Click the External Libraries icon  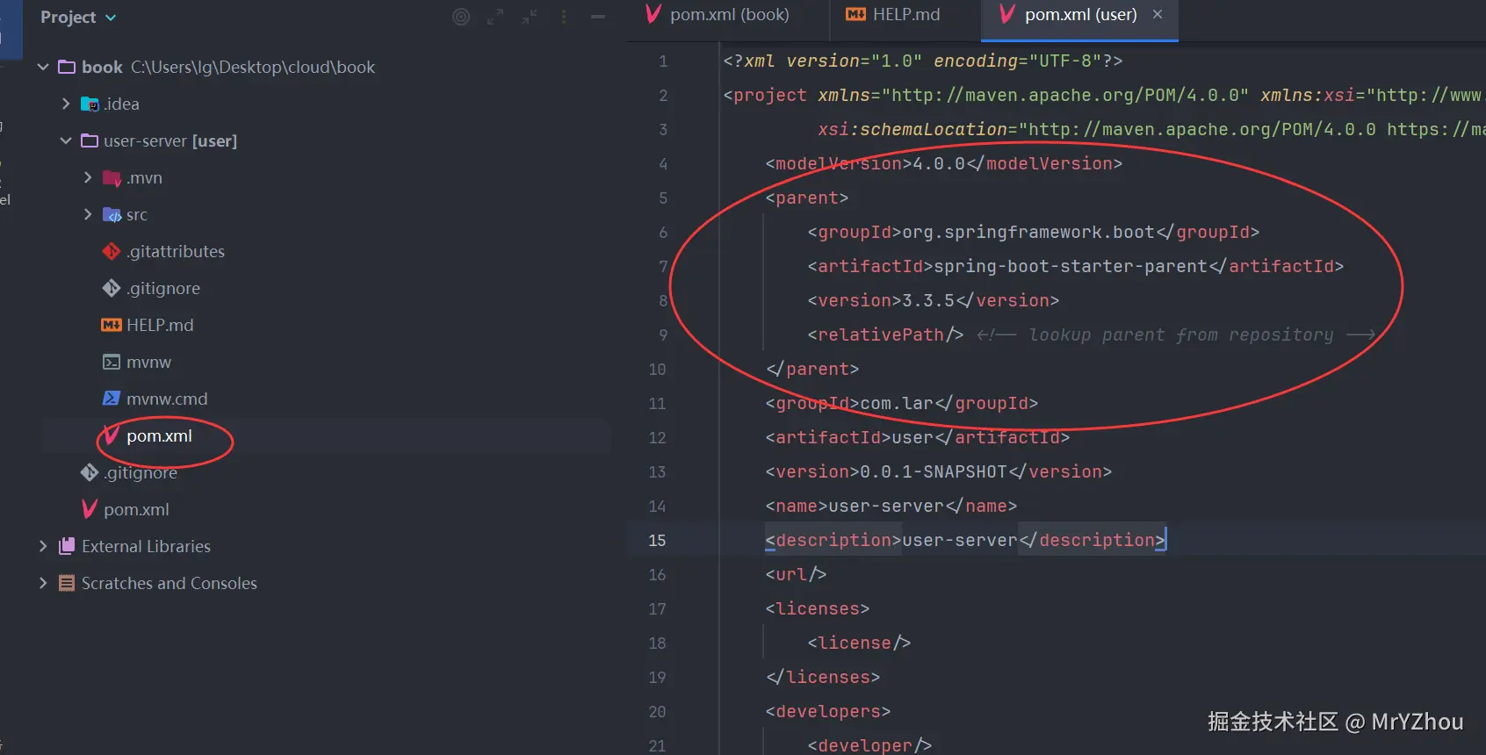[67, 546]
